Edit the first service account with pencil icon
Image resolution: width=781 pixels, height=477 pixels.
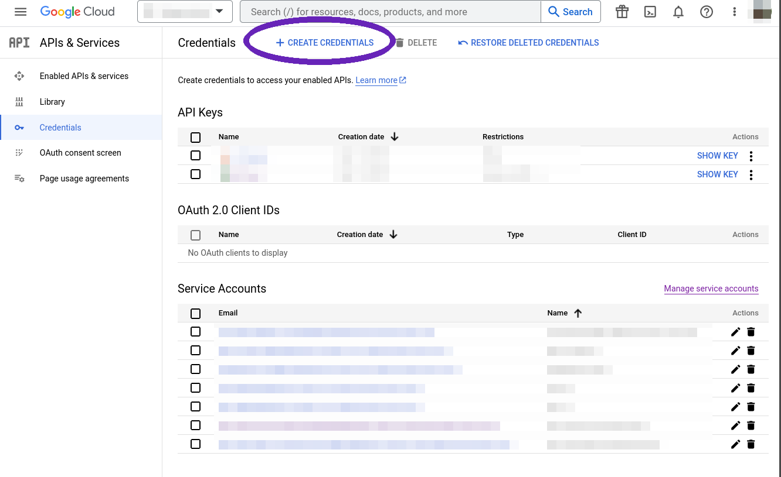(735, 331)
